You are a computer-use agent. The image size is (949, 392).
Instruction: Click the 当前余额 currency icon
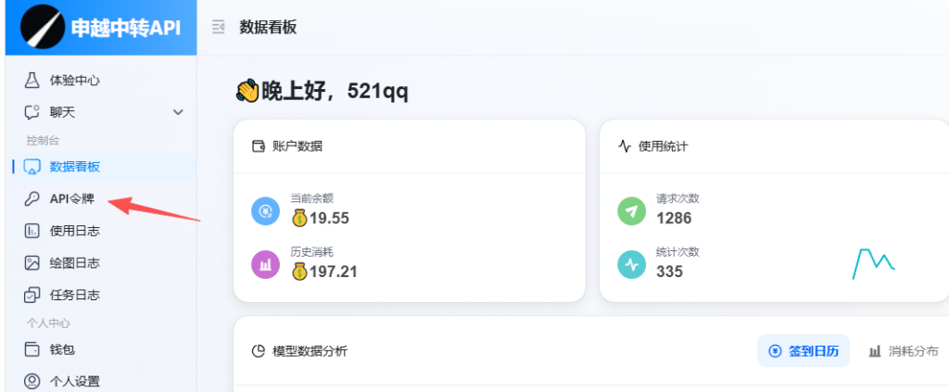[266, 210]
